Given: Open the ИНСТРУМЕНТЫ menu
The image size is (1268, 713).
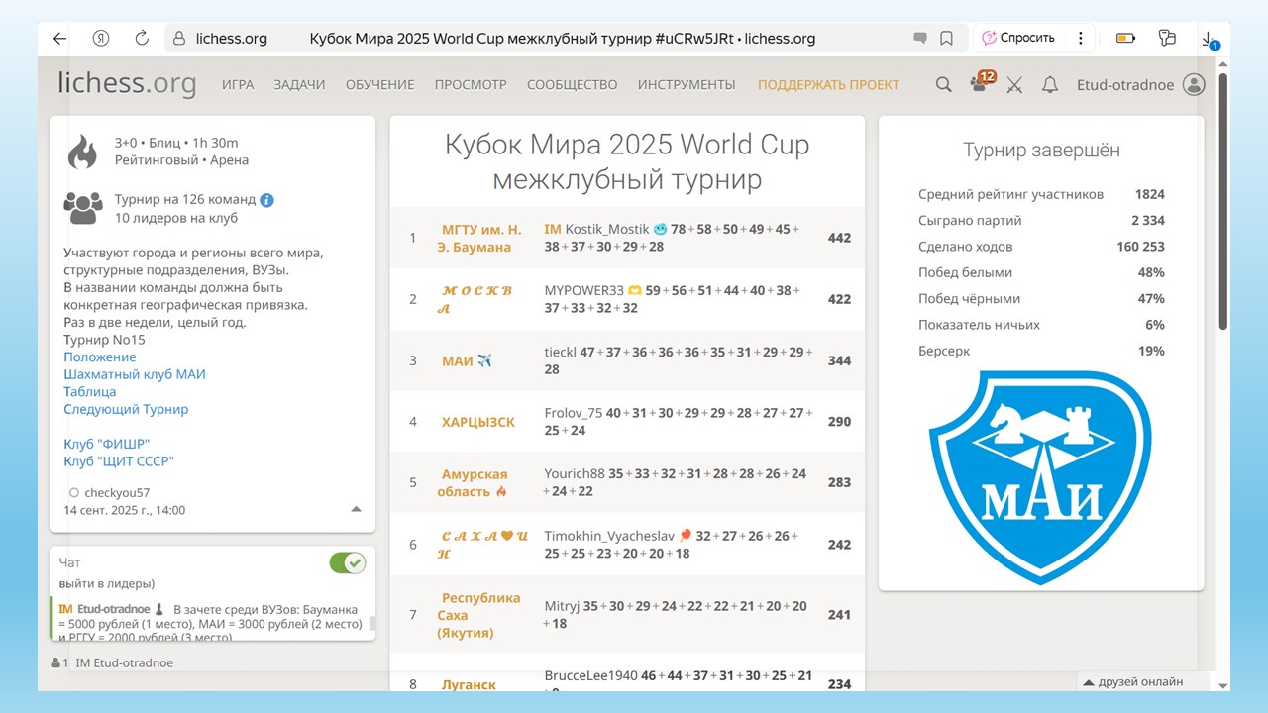Looking at the screenshot, I should 687,85.
